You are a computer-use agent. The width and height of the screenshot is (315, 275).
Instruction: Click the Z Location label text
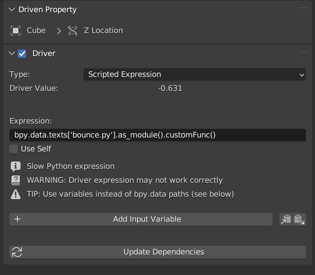click(x=103, y=31)
